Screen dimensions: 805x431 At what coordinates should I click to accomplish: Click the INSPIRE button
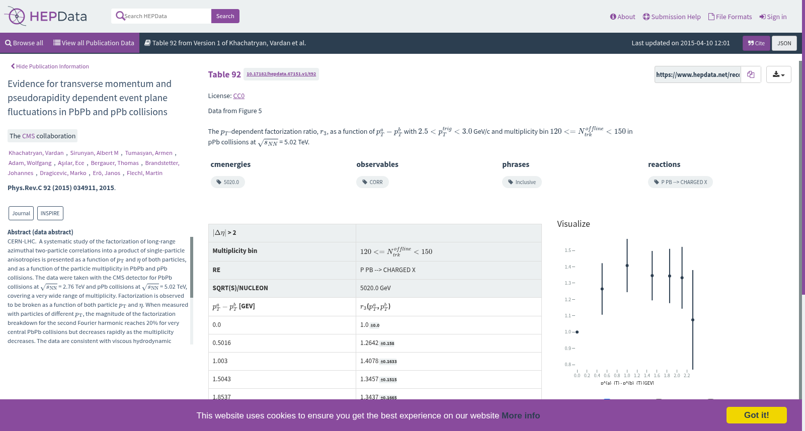(x=50, y=213)
